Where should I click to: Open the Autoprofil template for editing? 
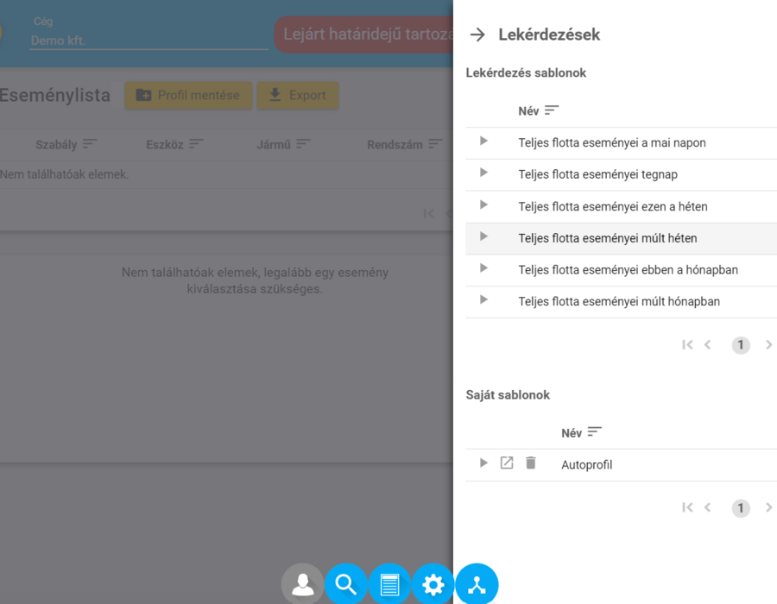[507, 462]
